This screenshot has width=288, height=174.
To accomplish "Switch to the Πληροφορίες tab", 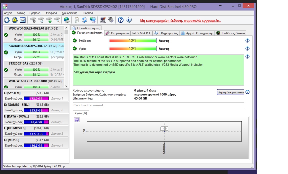I will coord(166,33).
